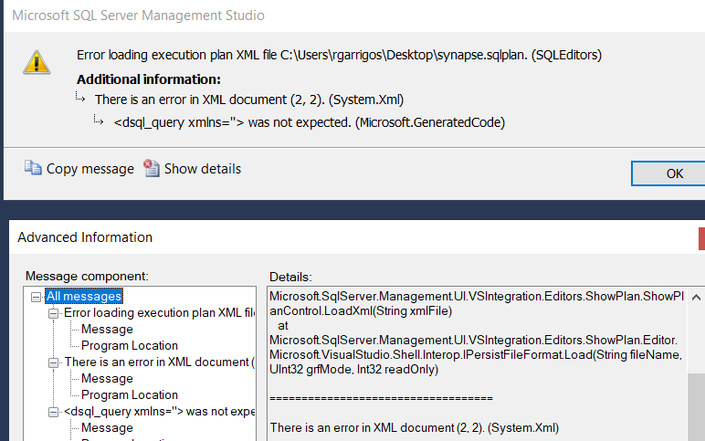Collapse the dsql_query tree node

tap(54, 412)
